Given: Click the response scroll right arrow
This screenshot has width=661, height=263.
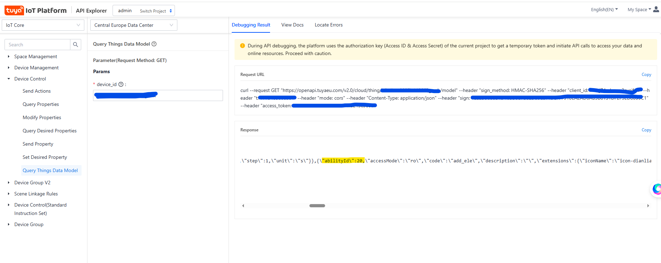Looking at the screenshot, I should [x=648, y=206].
